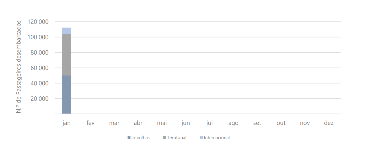The image size is (365, 153).
Task: Click the Interilhas legend color swatch
Action: 129,138
